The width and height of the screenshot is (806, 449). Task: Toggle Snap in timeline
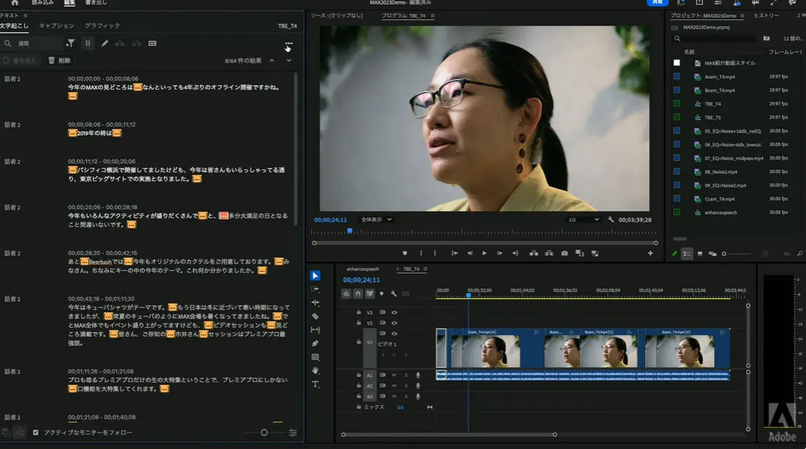(x=358, y=293)
